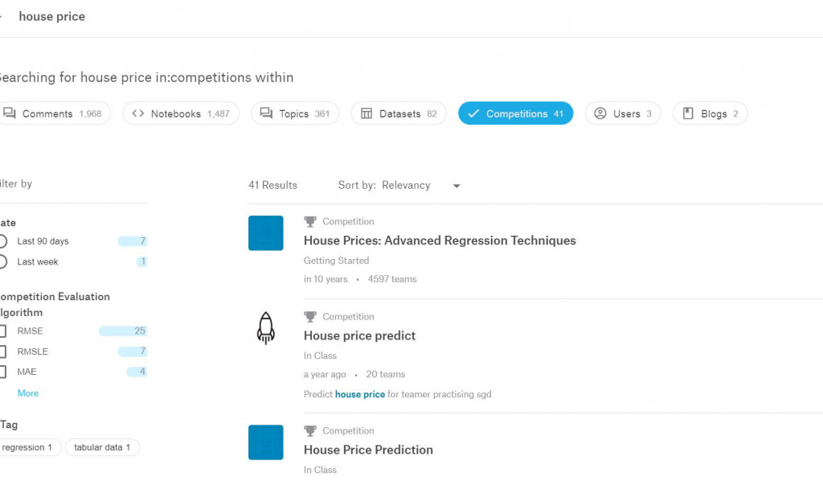
Task: Open House Prices: Advanced Regression Techniques
Action: [x=440, y=240]
